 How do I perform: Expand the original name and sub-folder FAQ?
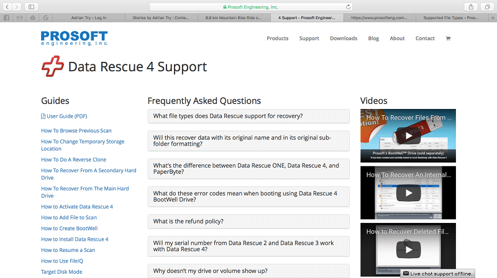tap(248, 141)
